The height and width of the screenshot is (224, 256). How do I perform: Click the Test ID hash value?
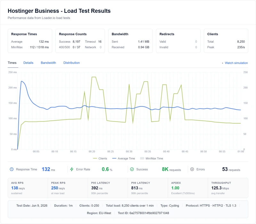point(149,213)
